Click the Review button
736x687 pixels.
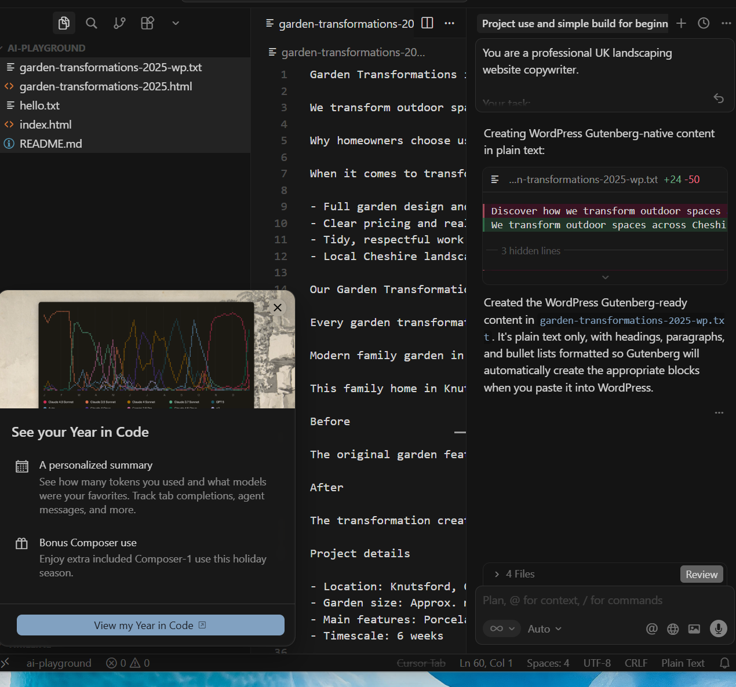702,574
